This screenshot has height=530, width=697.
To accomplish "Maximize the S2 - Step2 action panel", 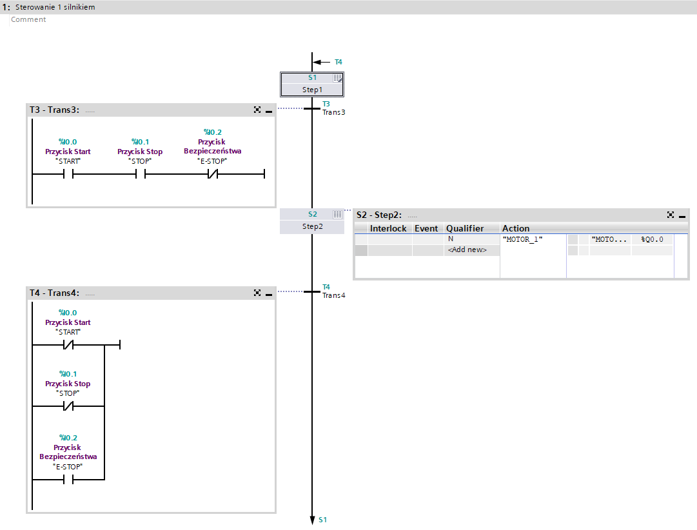I will tap(671, 215).
